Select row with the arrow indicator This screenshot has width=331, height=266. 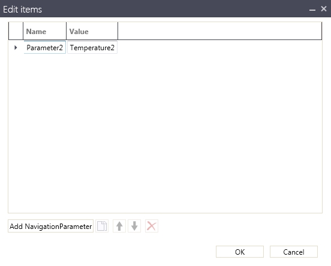(x=16, y=48)
